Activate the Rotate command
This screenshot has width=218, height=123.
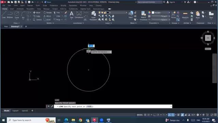tap(47, 13)
